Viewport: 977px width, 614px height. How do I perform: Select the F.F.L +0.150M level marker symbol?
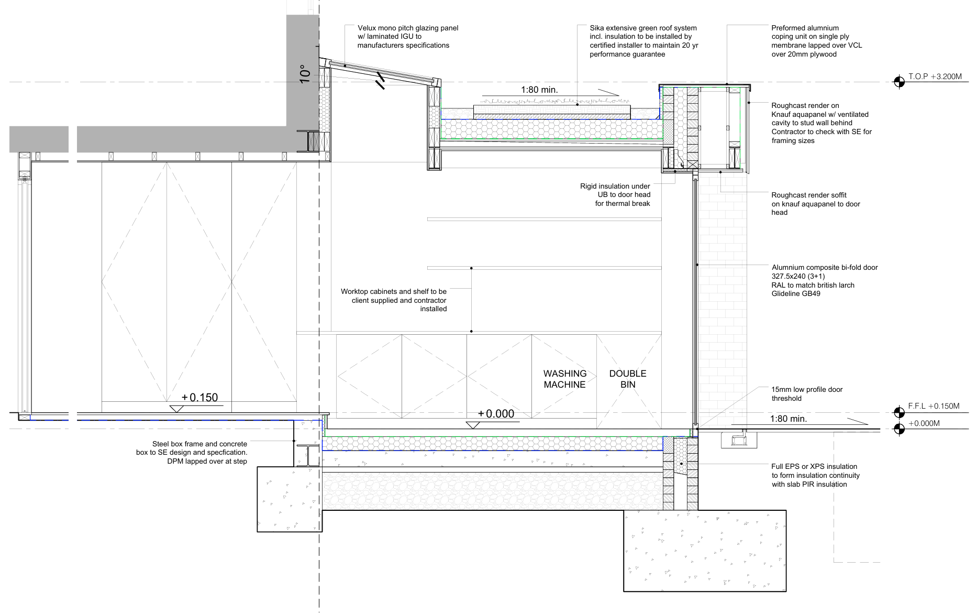[x=900, y=411]
